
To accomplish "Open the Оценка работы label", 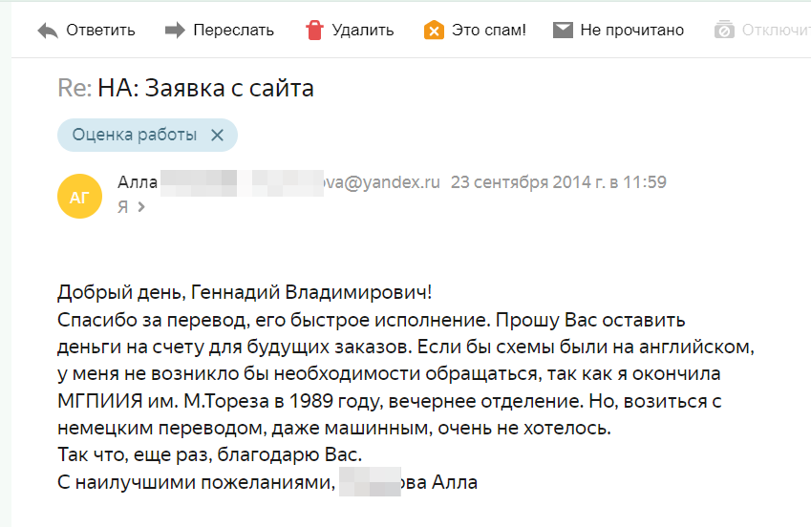I will tap(135, 135).
